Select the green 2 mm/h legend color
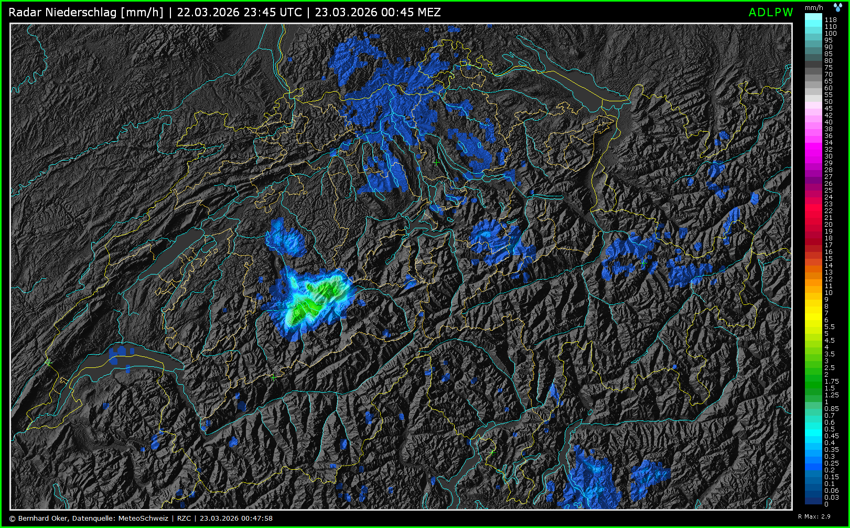 coord(813,374)
